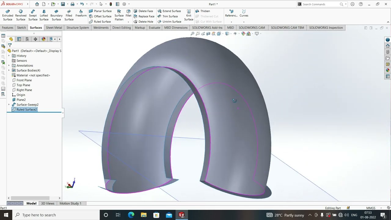Screen dimensions: 391x220
Task: Open the Reference Geometry dropdown
Action: tap(231, 22)
